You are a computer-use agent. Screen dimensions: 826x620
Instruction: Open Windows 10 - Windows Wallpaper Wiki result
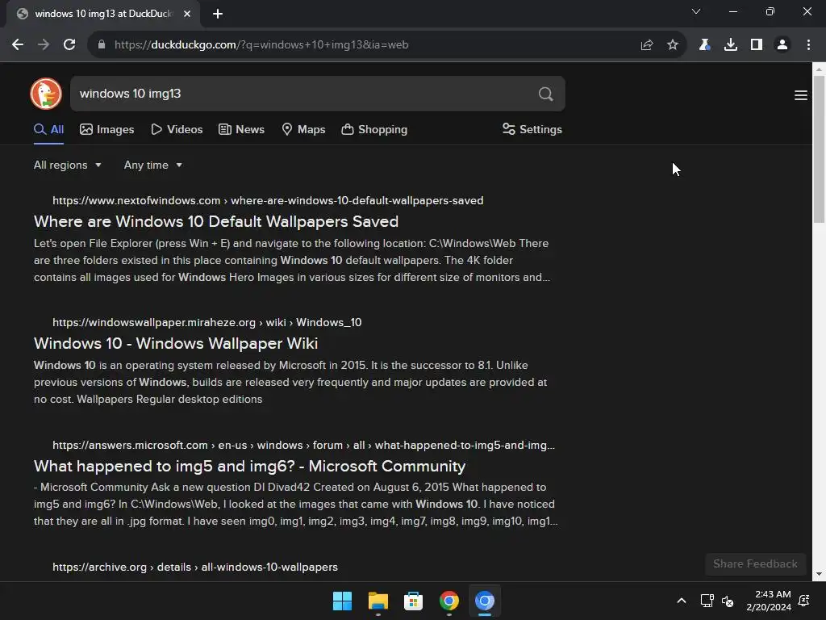click(x=176, y=343)
